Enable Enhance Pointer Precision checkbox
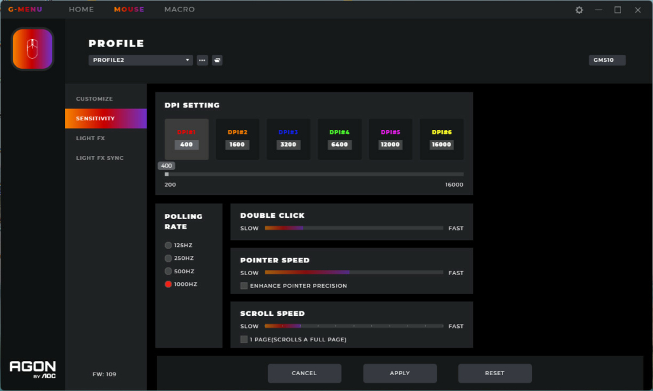The image size is (653, 391). (x=244, y=286)
